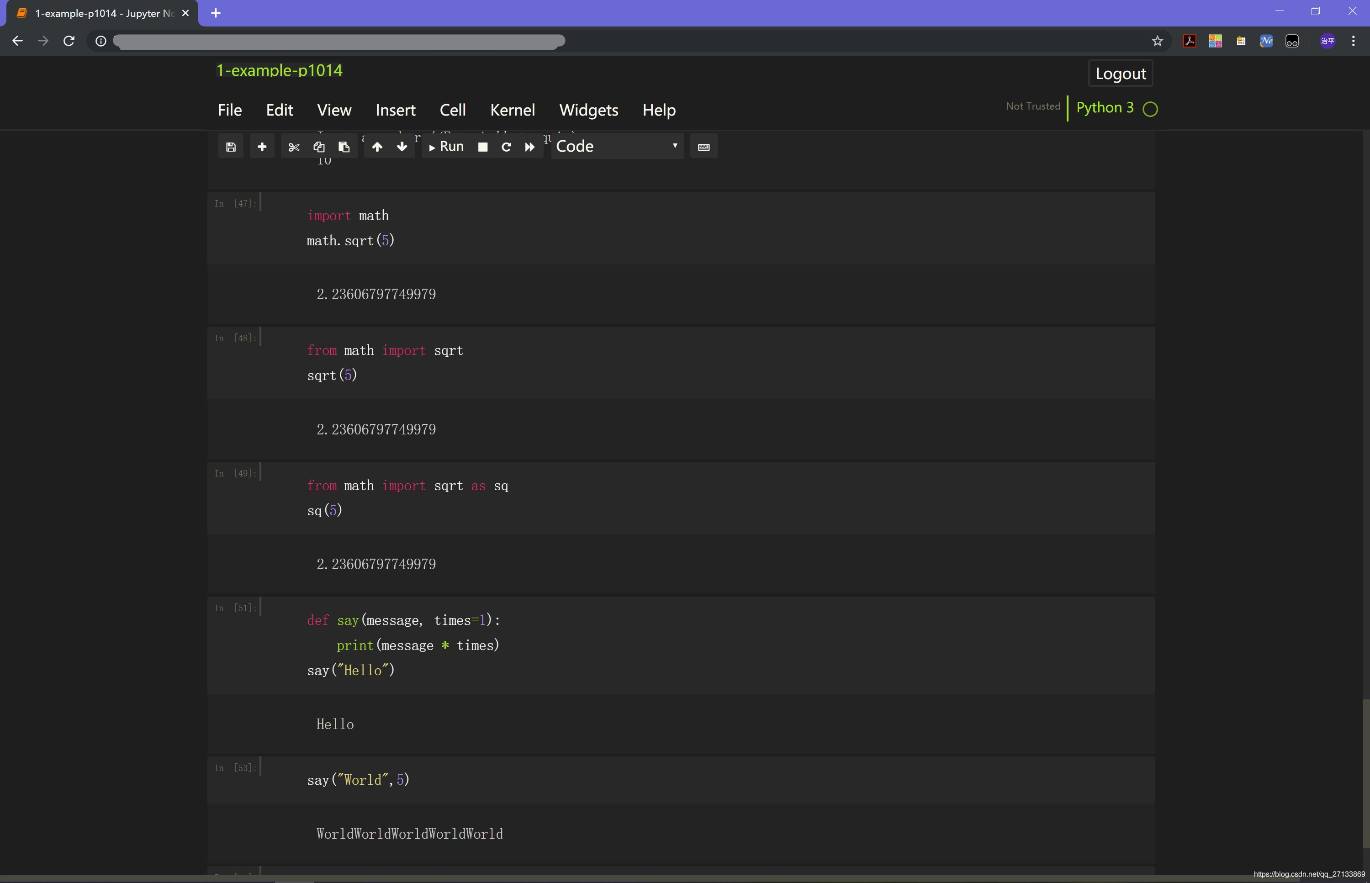The height and width of the screenshot is (883, 1370).
Task: Restart the kernel using the circular arrow icon
Action: [506, 148]
